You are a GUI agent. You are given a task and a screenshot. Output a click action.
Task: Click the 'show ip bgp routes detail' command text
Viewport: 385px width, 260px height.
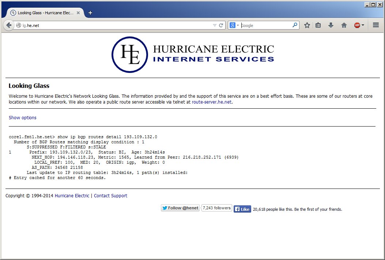click(89, 137)
